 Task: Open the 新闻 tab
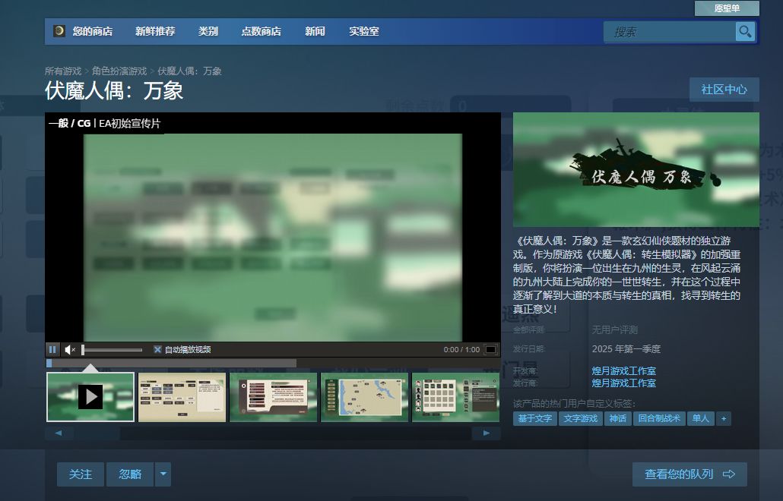click(x=315, y=31)
